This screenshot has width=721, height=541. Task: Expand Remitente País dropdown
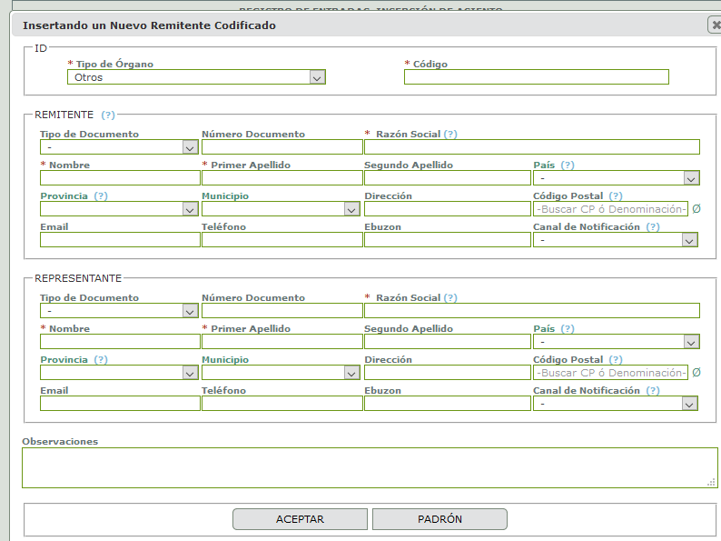pyautogui.click(x=617, y=178)
